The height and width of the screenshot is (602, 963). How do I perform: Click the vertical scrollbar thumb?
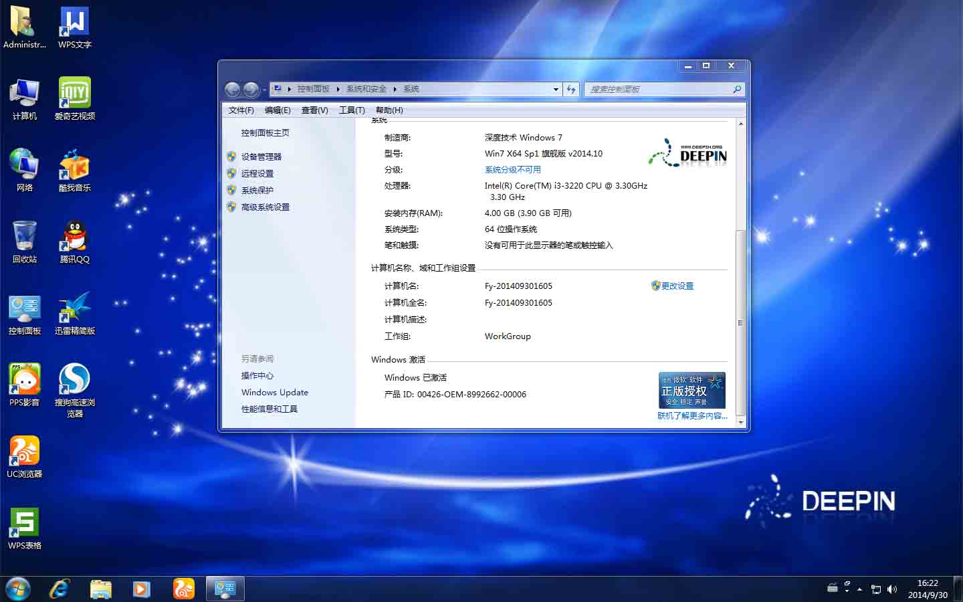740,322
